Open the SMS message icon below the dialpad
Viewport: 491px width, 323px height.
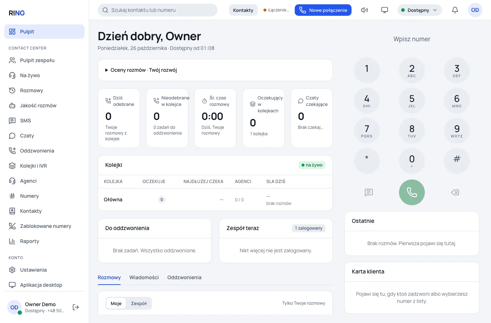pos(369,192)
